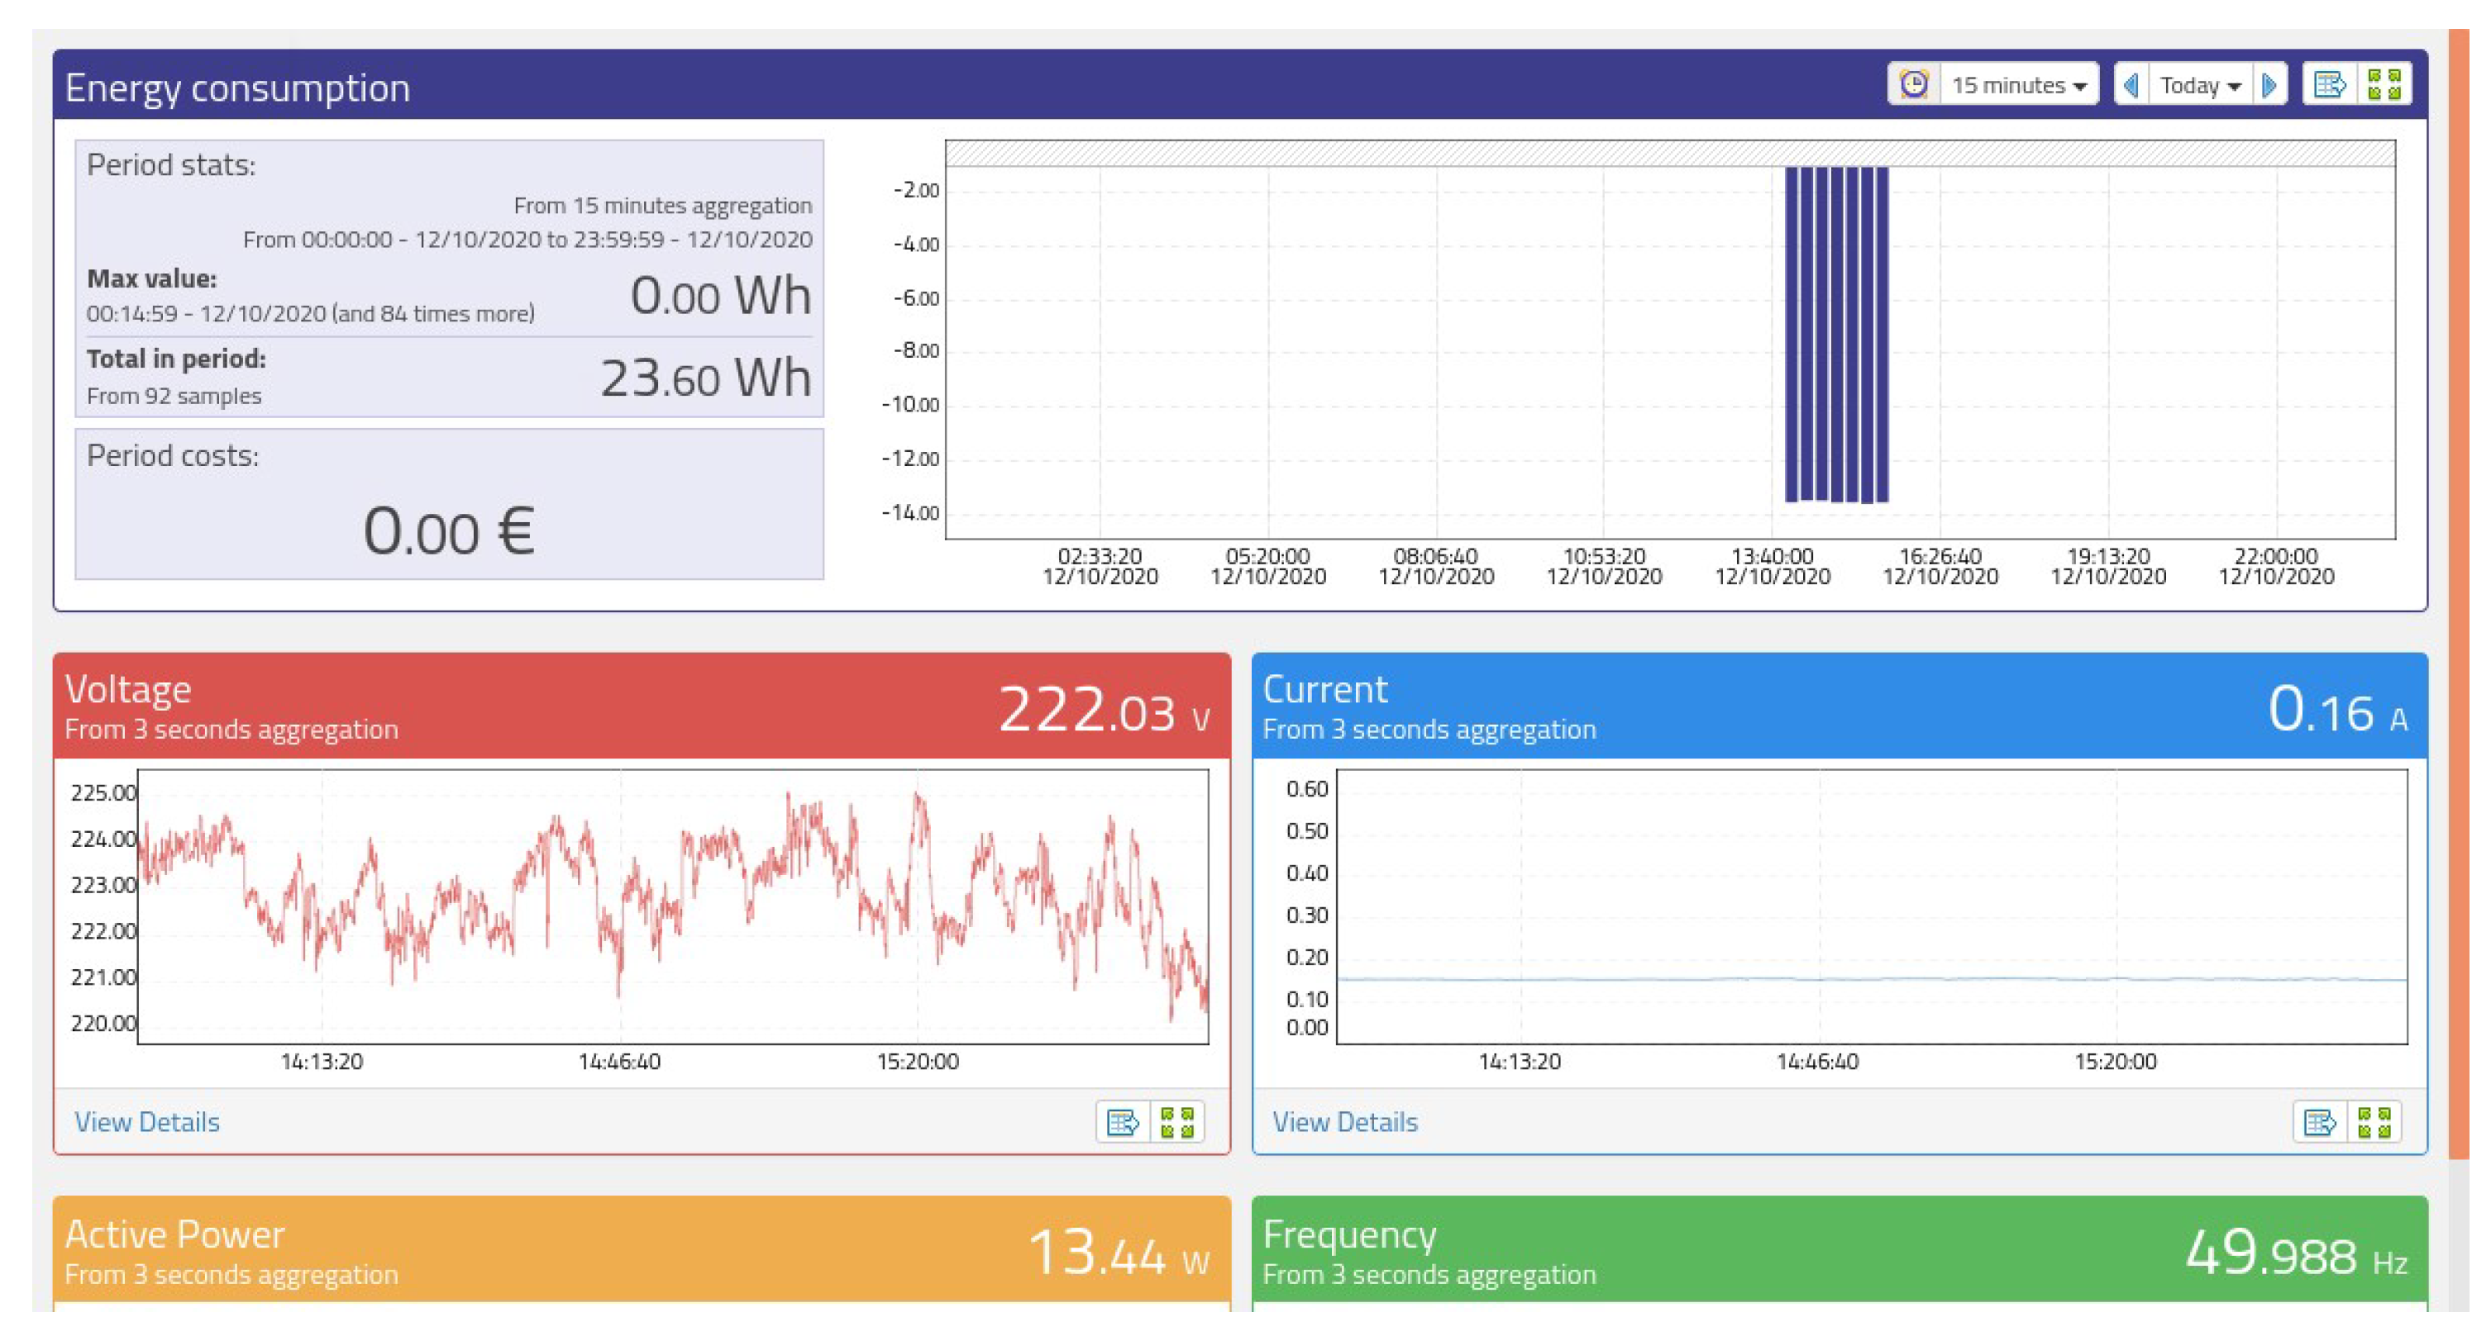Open View Details under Voltage chart

(x=147, y=1121)
